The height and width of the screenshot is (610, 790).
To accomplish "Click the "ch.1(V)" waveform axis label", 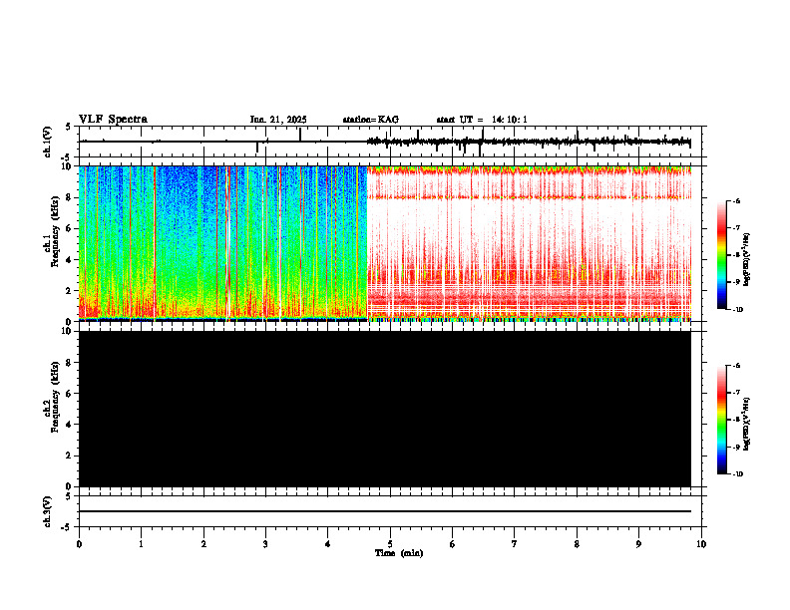I will point(48,142).
